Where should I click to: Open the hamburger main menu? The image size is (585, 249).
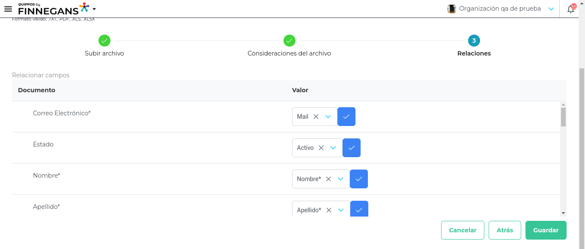click(x=8, y=9)
